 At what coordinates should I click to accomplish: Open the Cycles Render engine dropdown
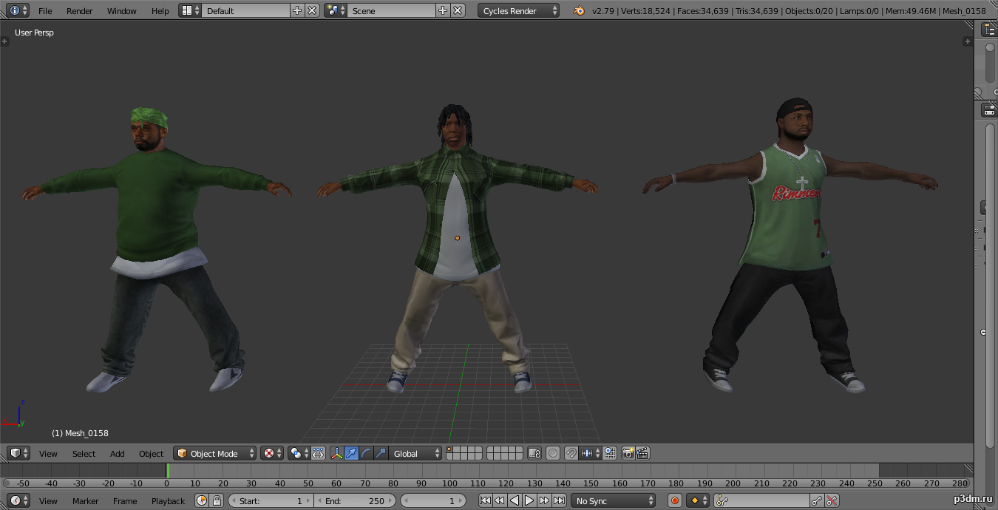click(519, 10)
